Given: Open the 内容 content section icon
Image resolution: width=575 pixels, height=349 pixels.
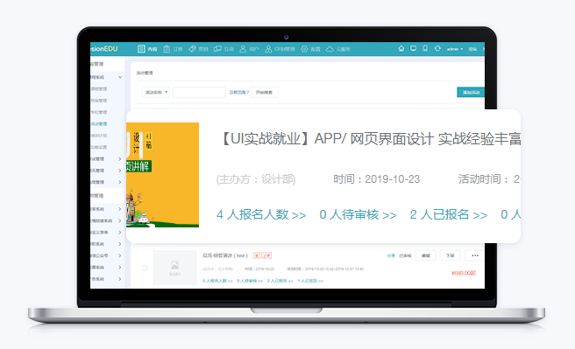Looking at the screenshot, I should [141, 49].
